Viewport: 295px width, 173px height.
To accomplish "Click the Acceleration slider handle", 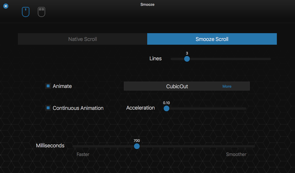I will click(x=167, y=108).
